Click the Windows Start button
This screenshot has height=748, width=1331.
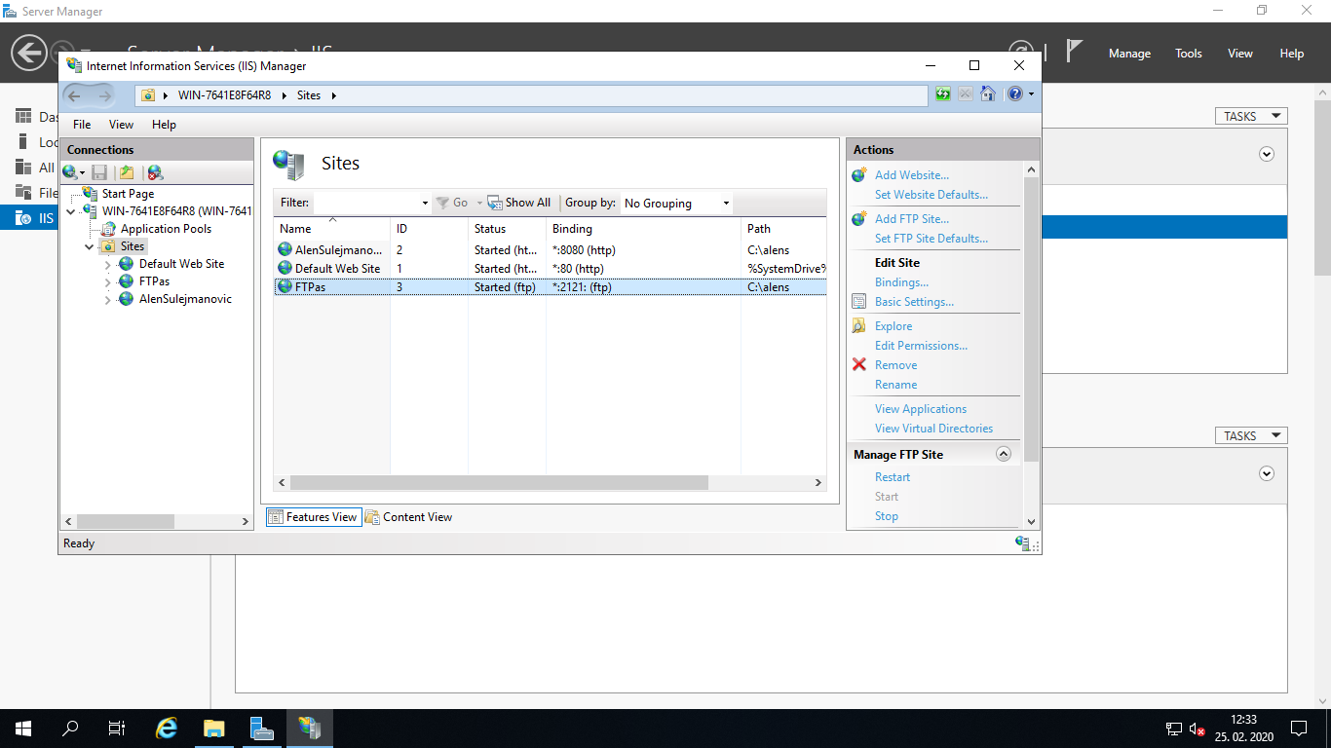pos(23,729)
